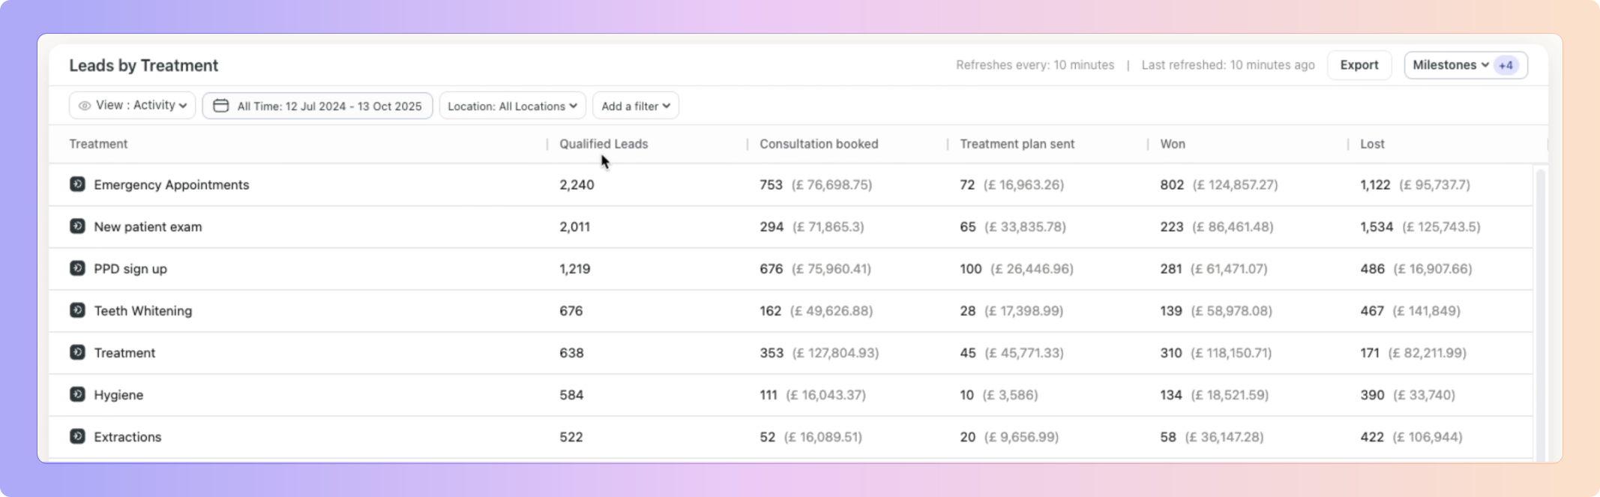Expand the Location: All Locations dropdown

512,106
